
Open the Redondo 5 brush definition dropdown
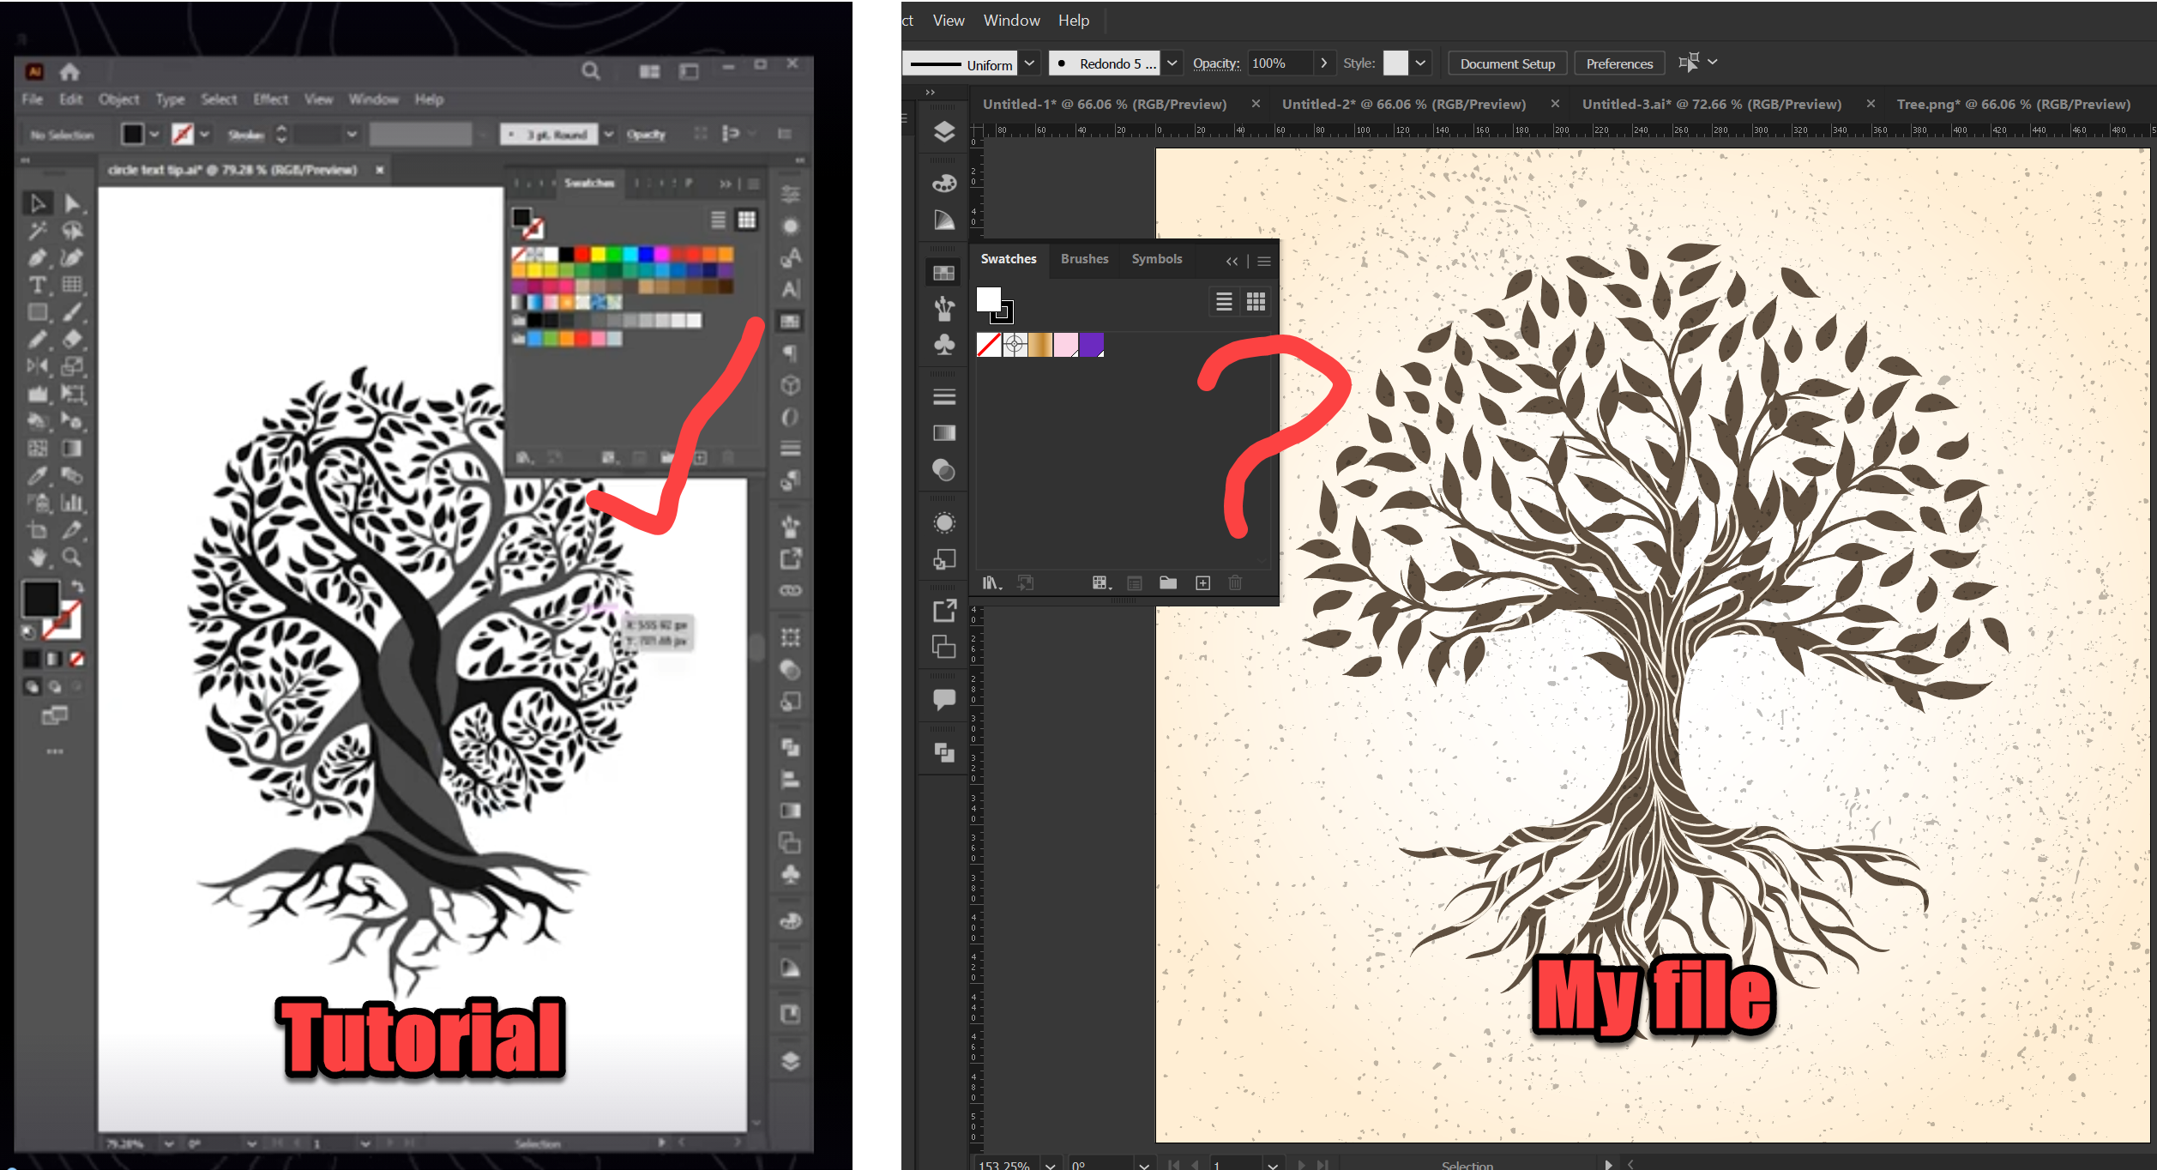(1172, 63)
